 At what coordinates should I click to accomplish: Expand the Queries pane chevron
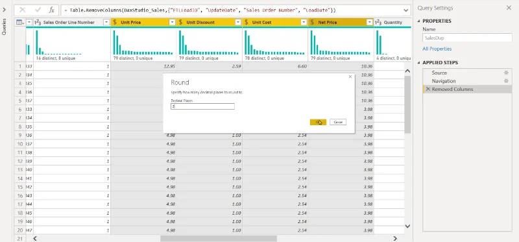click(x=5, y=10)
